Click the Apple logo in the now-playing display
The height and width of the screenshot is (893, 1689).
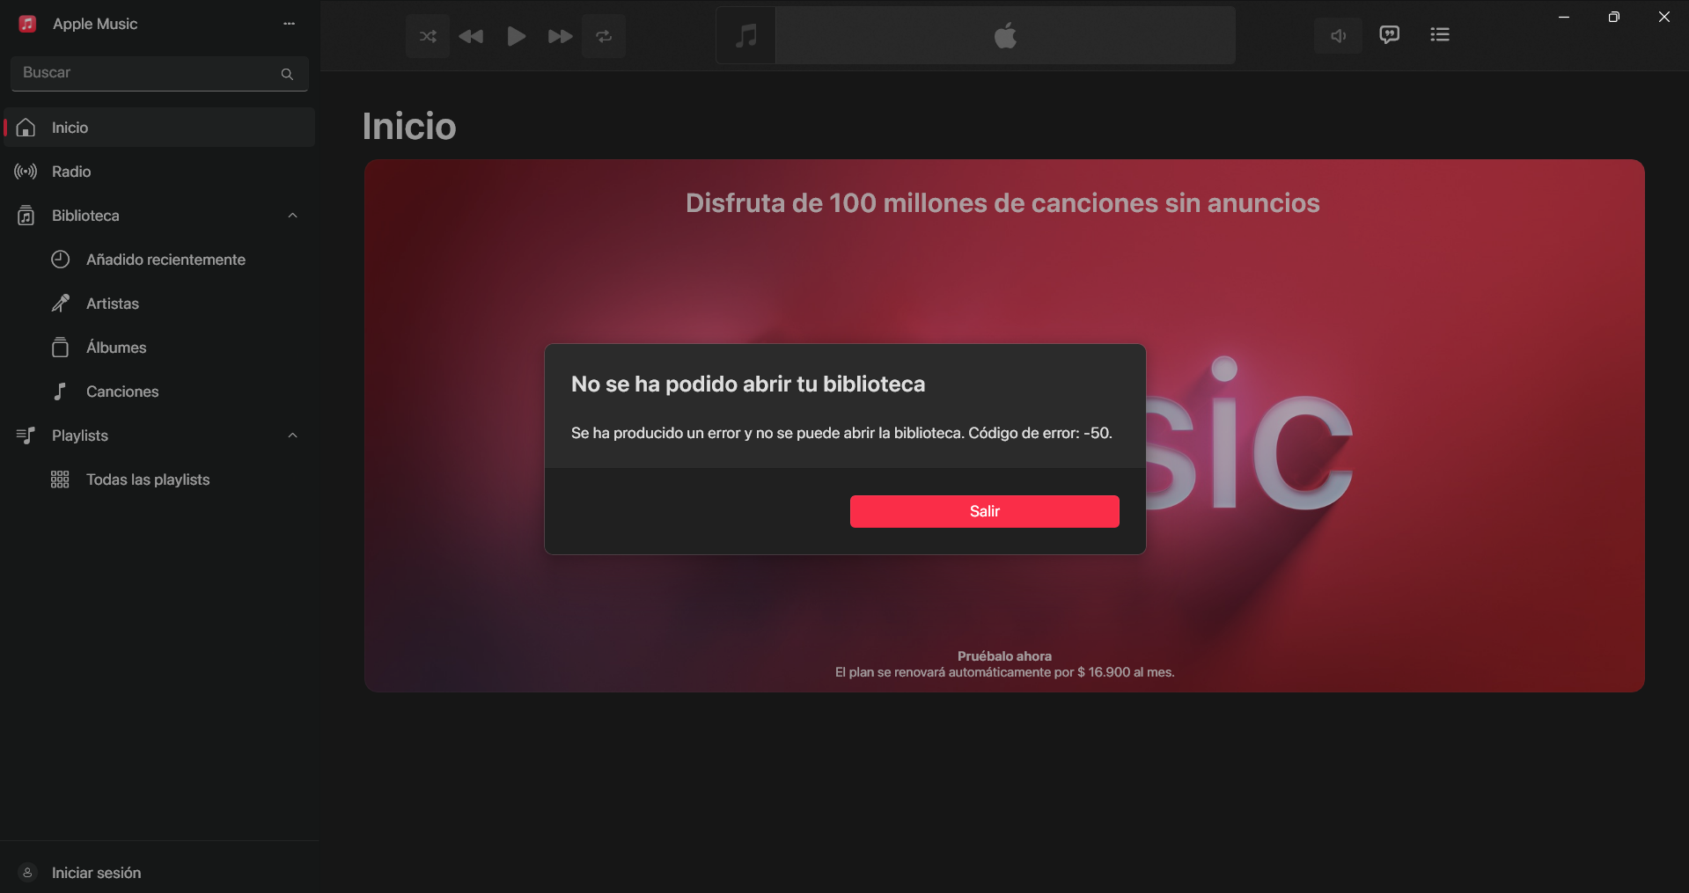[1005, 35]
